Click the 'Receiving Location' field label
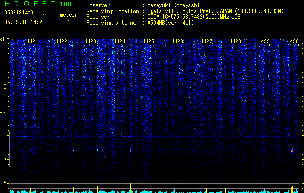The height and width of the screenshot is (193, 304). tap(113, 11)
